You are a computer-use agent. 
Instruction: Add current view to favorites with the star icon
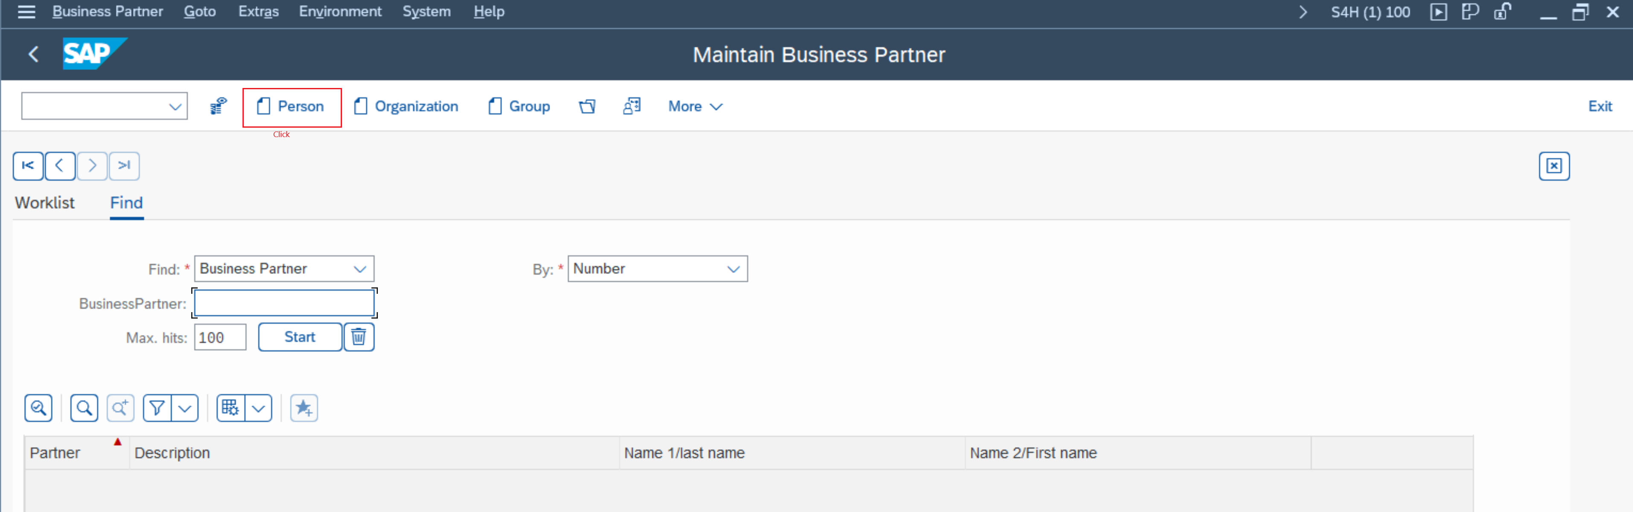point(304,408)
